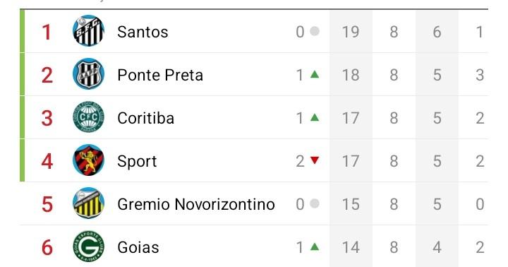
Task: Click Sport's red down arrow
Action: click(315, 160)
